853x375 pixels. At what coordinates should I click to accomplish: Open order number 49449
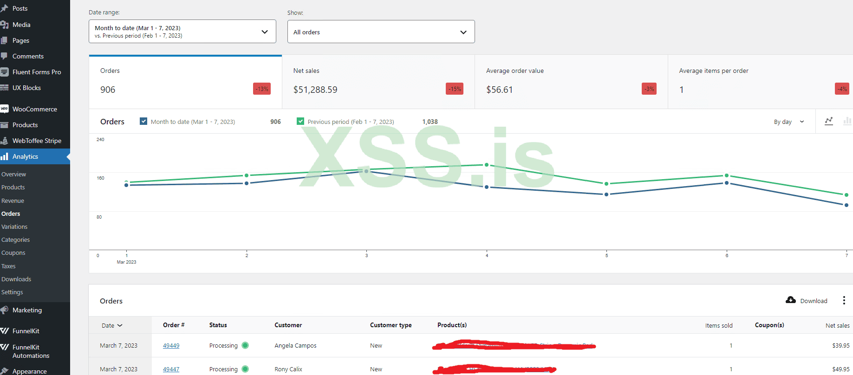coord(171,345)
